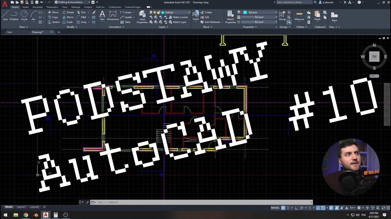Switch to the Annotate ribbon tab
This screenshot has height=219, width=391.
tap(38, 7)
